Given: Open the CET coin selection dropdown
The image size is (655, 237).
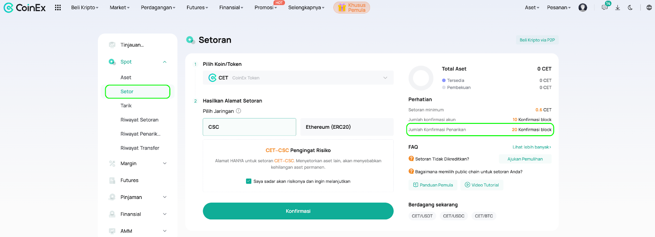Looking at the screenshot, I should pyautogui.click(x=298, y=78).
